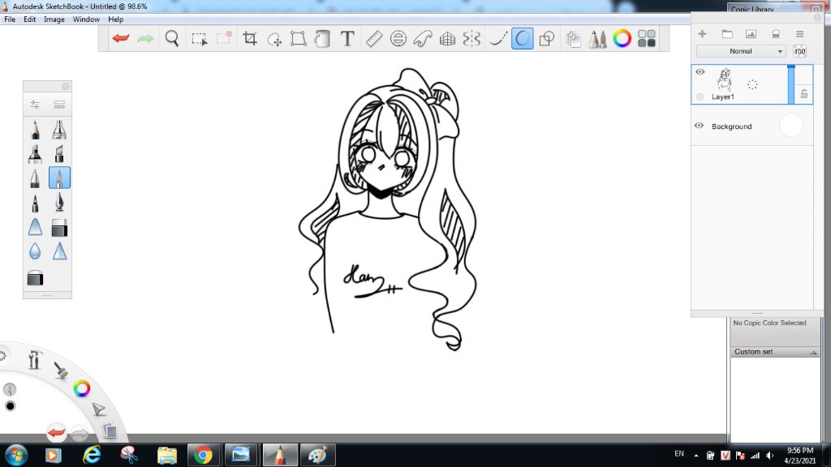This screenshot has height=467, width=831.
Task: Click Layer1's blue opacity slider bar
Action: point(791,84)
